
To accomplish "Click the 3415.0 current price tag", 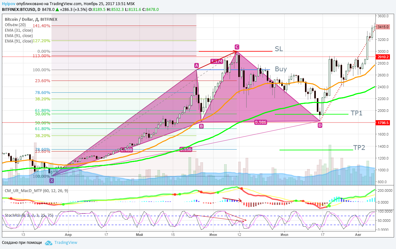I will (x=383, y=27).
